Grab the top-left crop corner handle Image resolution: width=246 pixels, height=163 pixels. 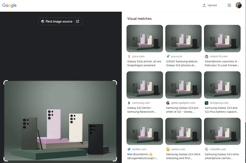tap(5, 82)
